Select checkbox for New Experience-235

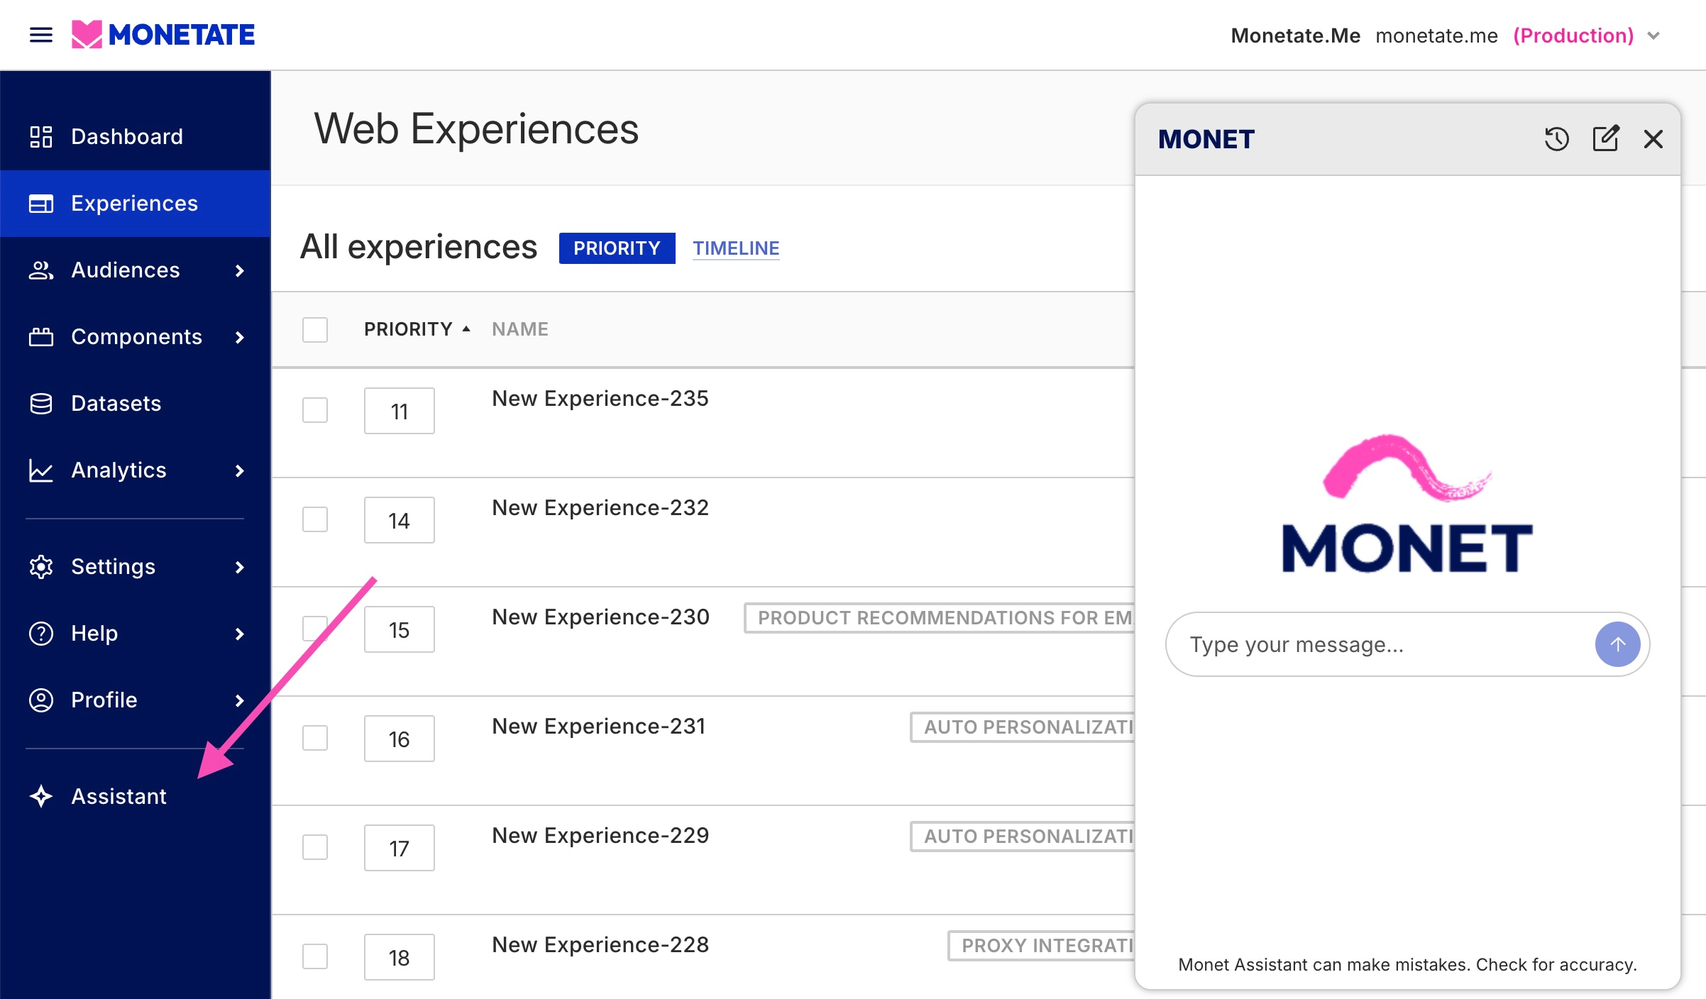click(315, 410)
